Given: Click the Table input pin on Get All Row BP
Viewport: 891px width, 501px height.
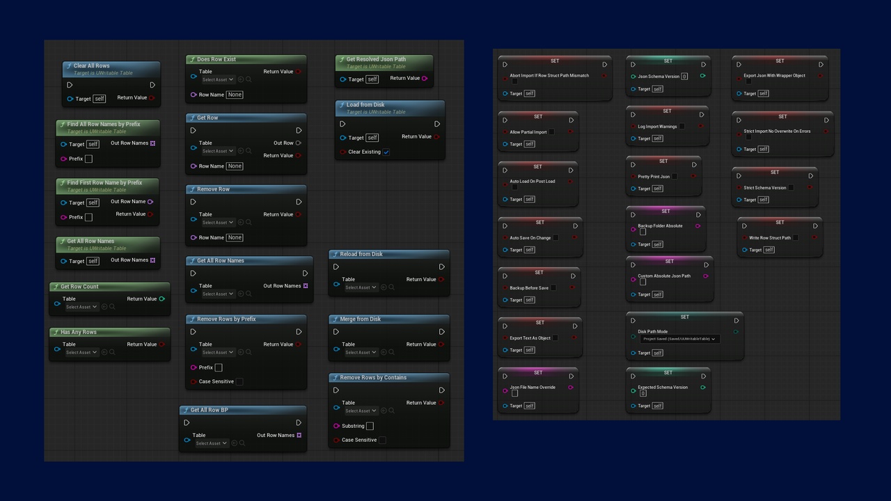Looking at the screenshot, I should tap(187, 440).
